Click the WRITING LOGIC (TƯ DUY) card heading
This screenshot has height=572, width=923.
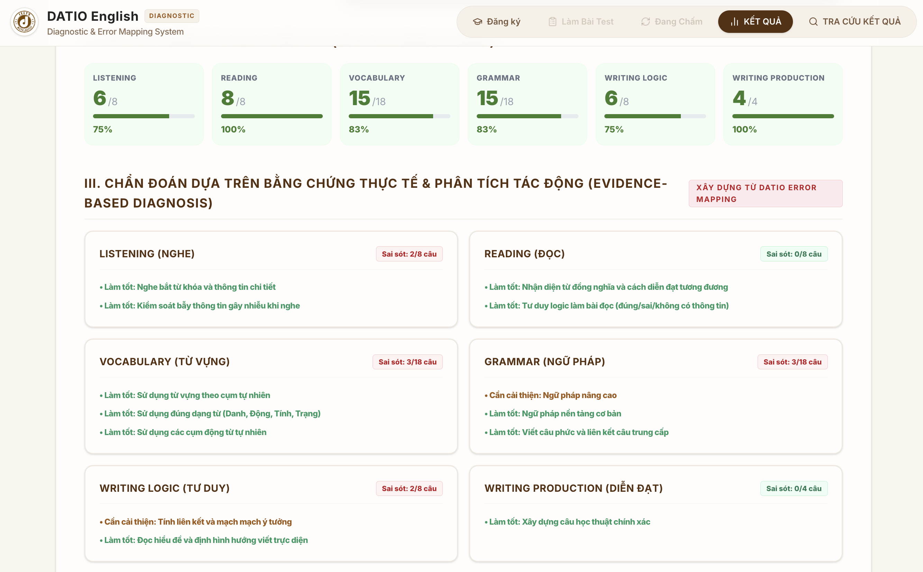click(x=165, y=488)
